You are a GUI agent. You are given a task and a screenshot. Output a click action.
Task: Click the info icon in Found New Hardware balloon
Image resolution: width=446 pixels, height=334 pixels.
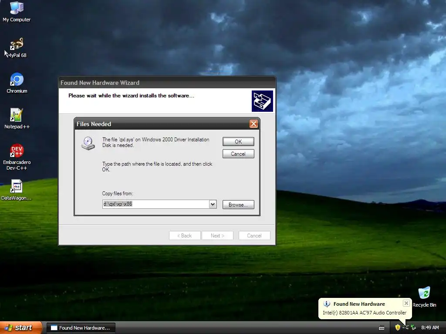tap(327, 304)
